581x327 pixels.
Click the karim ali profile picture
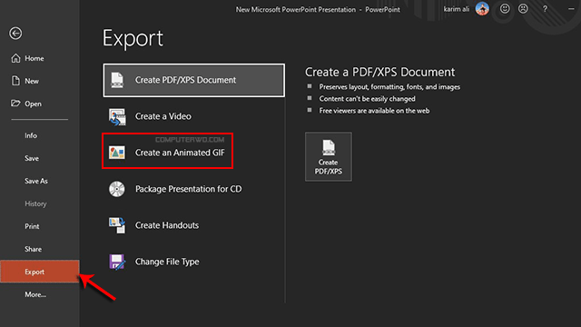point(482,8)
